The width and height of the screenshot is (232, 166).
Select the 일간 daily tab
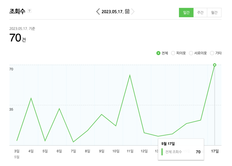click(186, 13)
